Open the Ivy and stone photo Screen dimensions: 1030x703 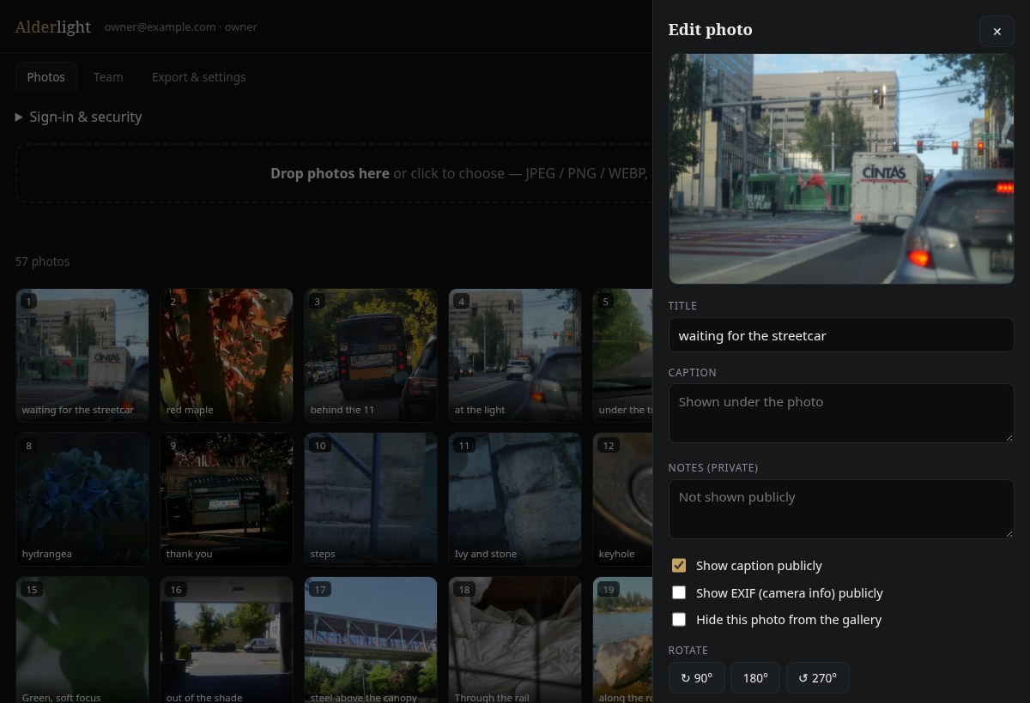pos(515,499)
